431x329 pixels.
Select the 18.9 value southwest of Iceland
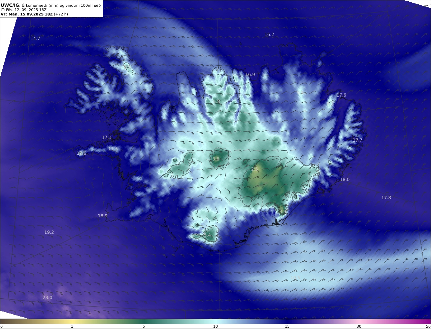(103, 216)
